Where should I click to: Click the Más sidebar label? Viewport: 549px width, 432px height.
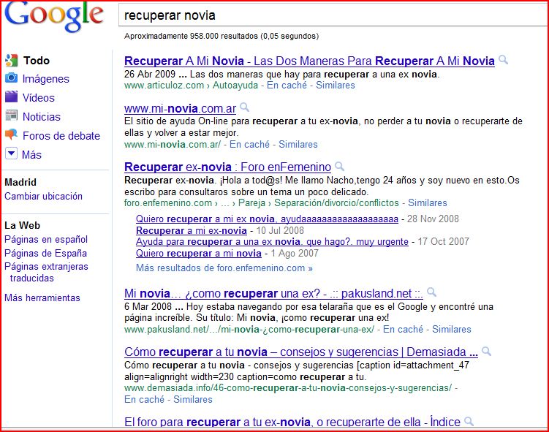pos(31,155)
